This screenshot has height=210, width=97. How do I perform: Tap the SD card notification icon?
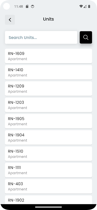(x=27, y=6)
